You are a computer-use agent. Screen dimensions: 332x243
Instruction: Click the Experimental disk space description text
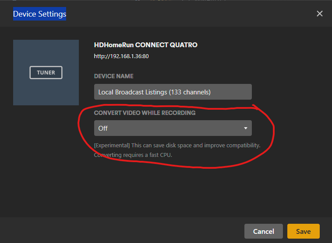tap(177, 150)
